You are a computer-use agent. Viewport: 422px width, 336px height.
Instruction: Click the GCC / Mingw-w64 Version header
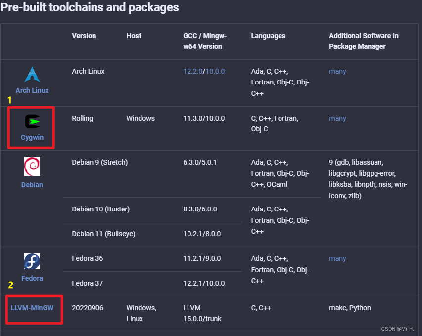coord(206,41)
